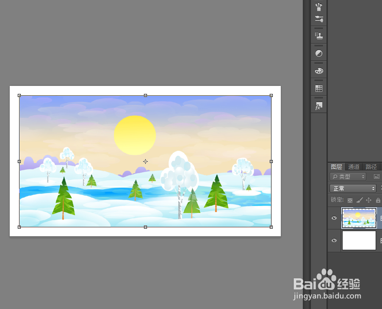
Task: Click the middle-right transform handle
Action: coord(271,161)
